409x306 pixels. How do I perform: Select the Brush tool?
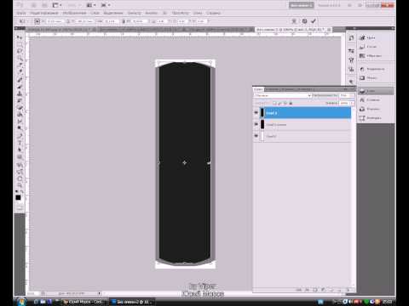click(x=20, y=87)
